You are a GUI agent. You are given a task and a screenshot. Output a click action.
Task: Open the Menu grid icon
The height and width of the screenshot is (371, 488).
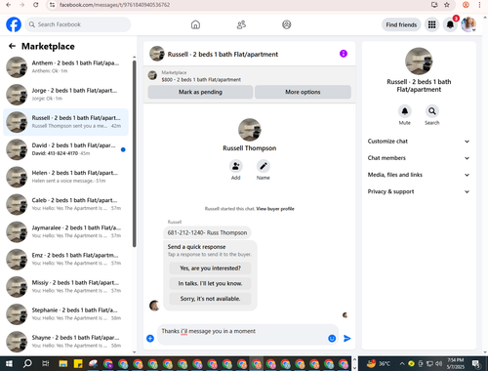pos(431,24)
